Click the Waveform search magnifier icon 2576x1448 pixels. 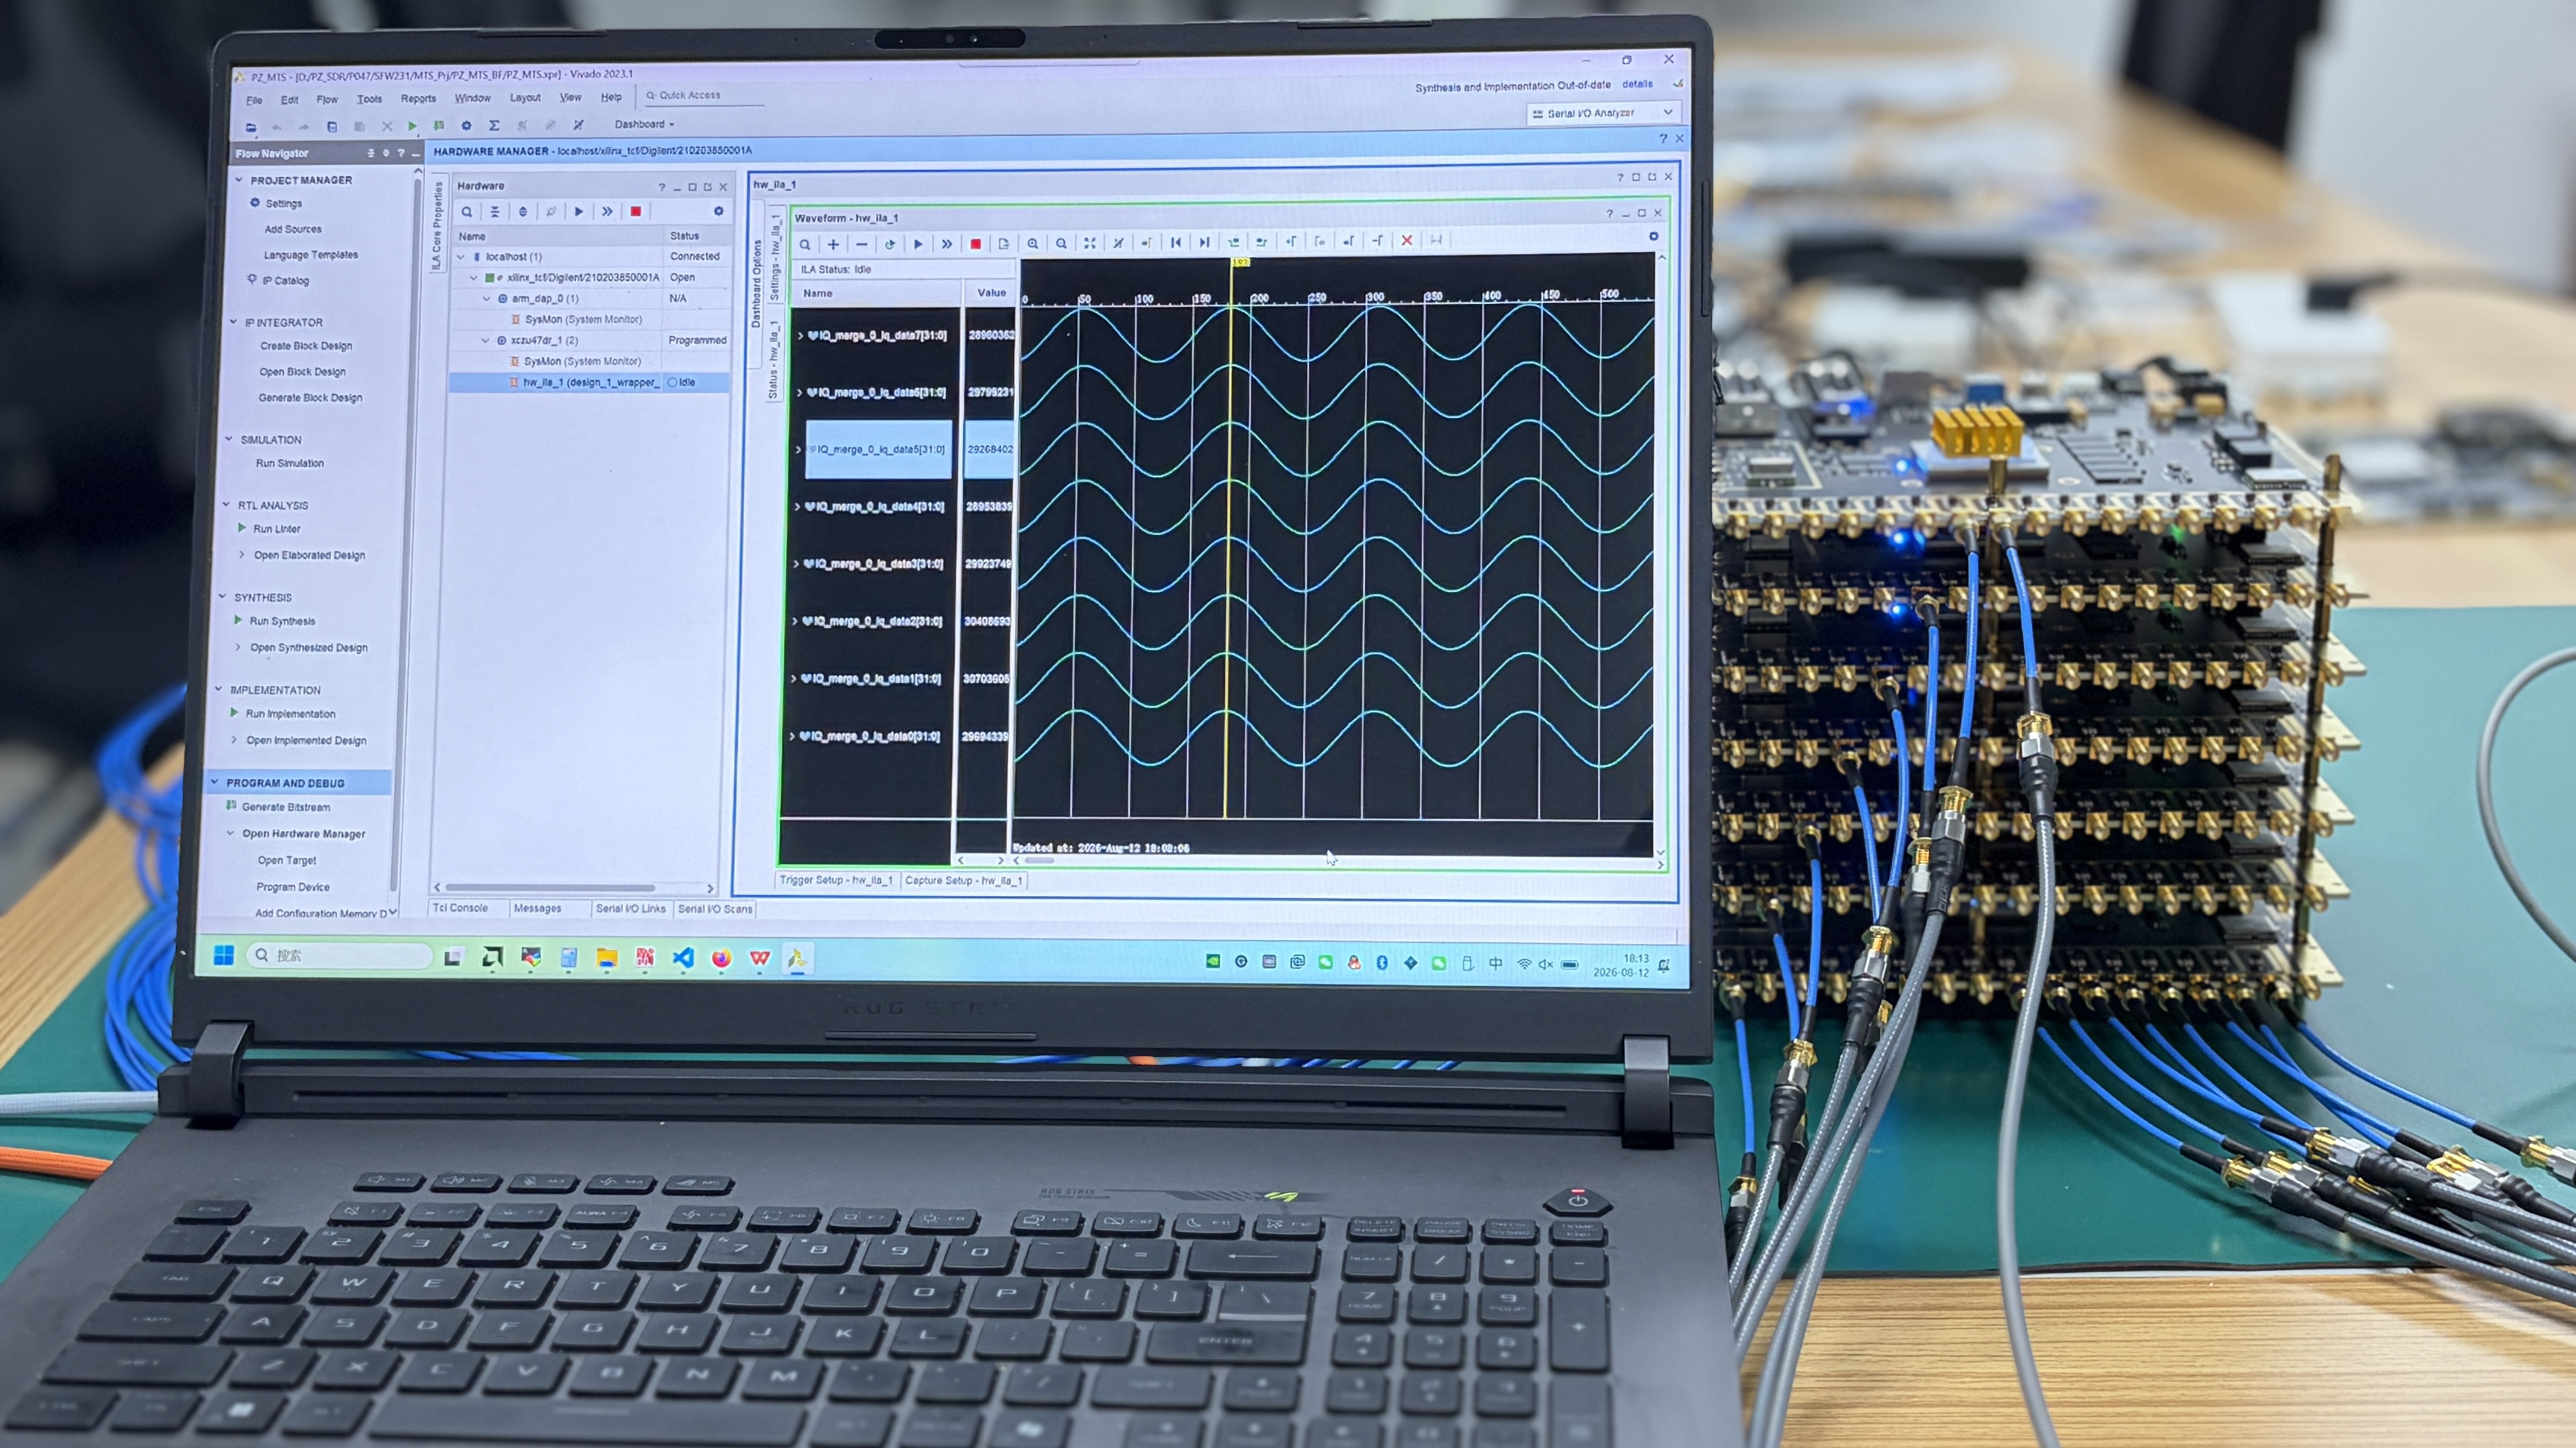[805, 245]
